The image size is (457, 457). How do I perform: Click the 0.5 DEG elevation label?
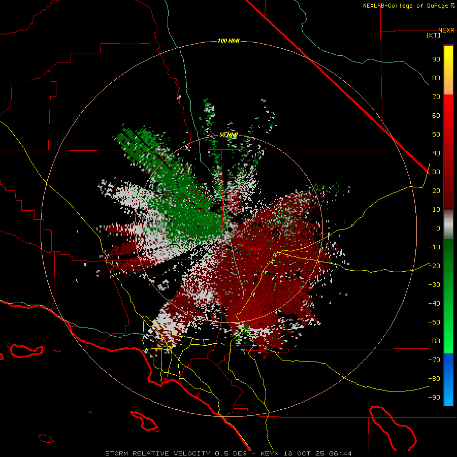pos(231,453)
